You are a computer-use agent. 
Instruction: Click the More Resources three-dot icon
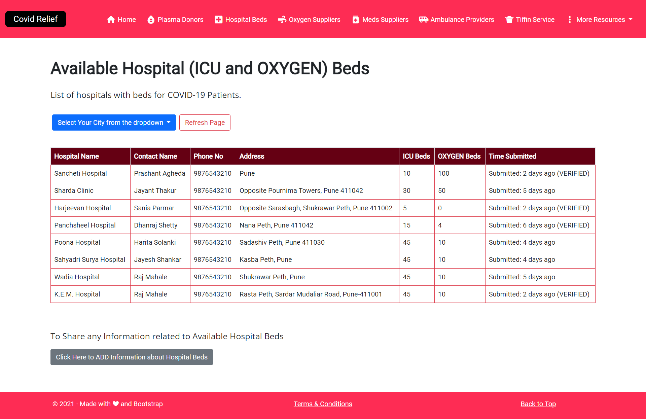(570, 20)
